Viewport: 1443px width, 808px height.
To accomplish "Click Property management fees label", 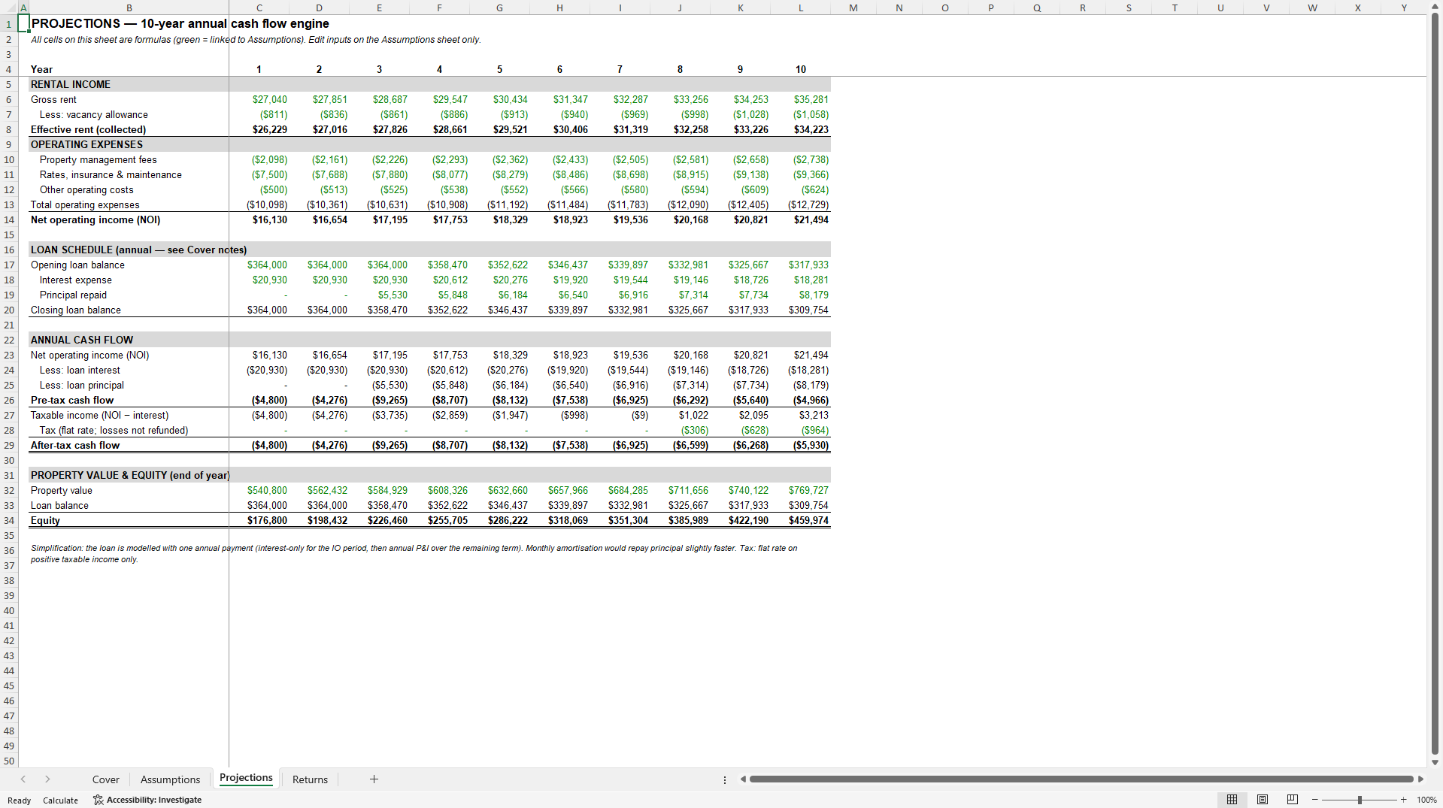I will 98,159.
